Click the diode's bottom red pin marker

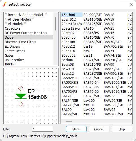pos(21,104)
